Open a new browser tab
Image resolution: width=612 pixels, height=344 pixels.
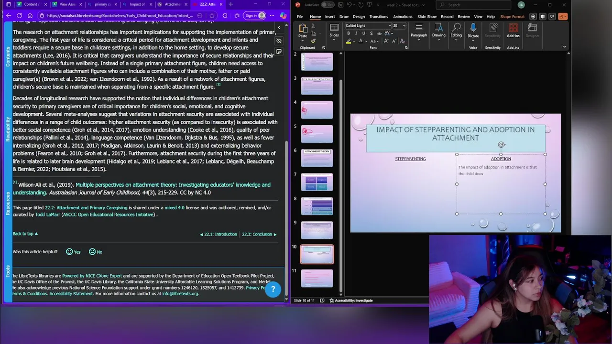(231, 4)
